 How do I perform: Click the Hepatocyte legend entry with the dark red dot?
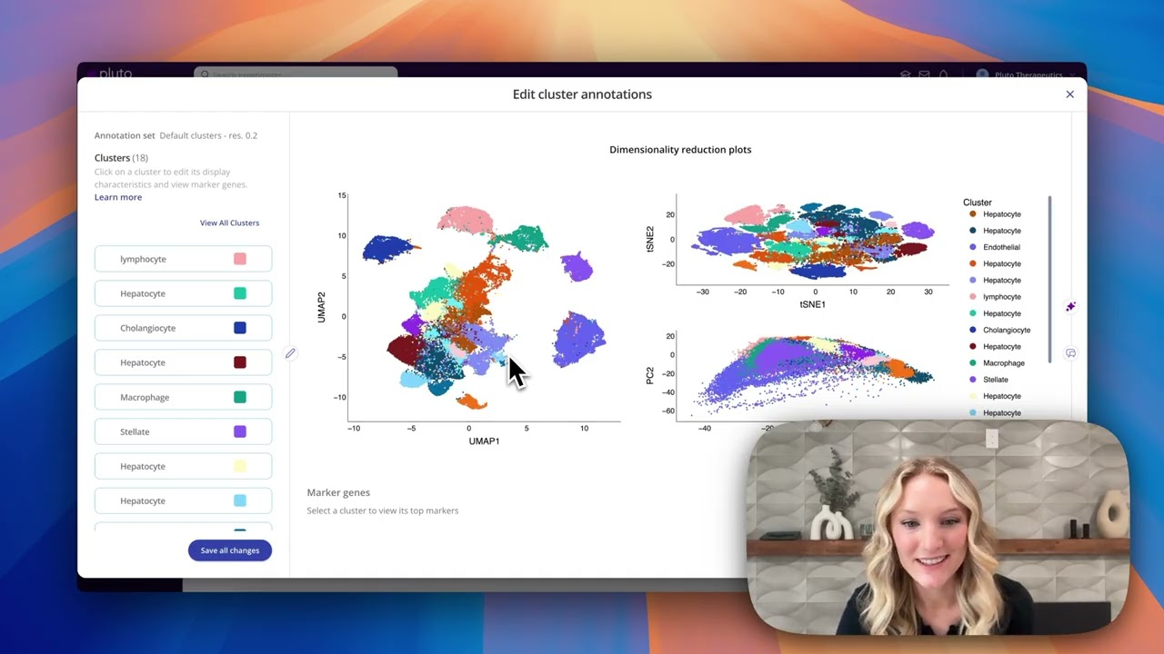[995, 346]
